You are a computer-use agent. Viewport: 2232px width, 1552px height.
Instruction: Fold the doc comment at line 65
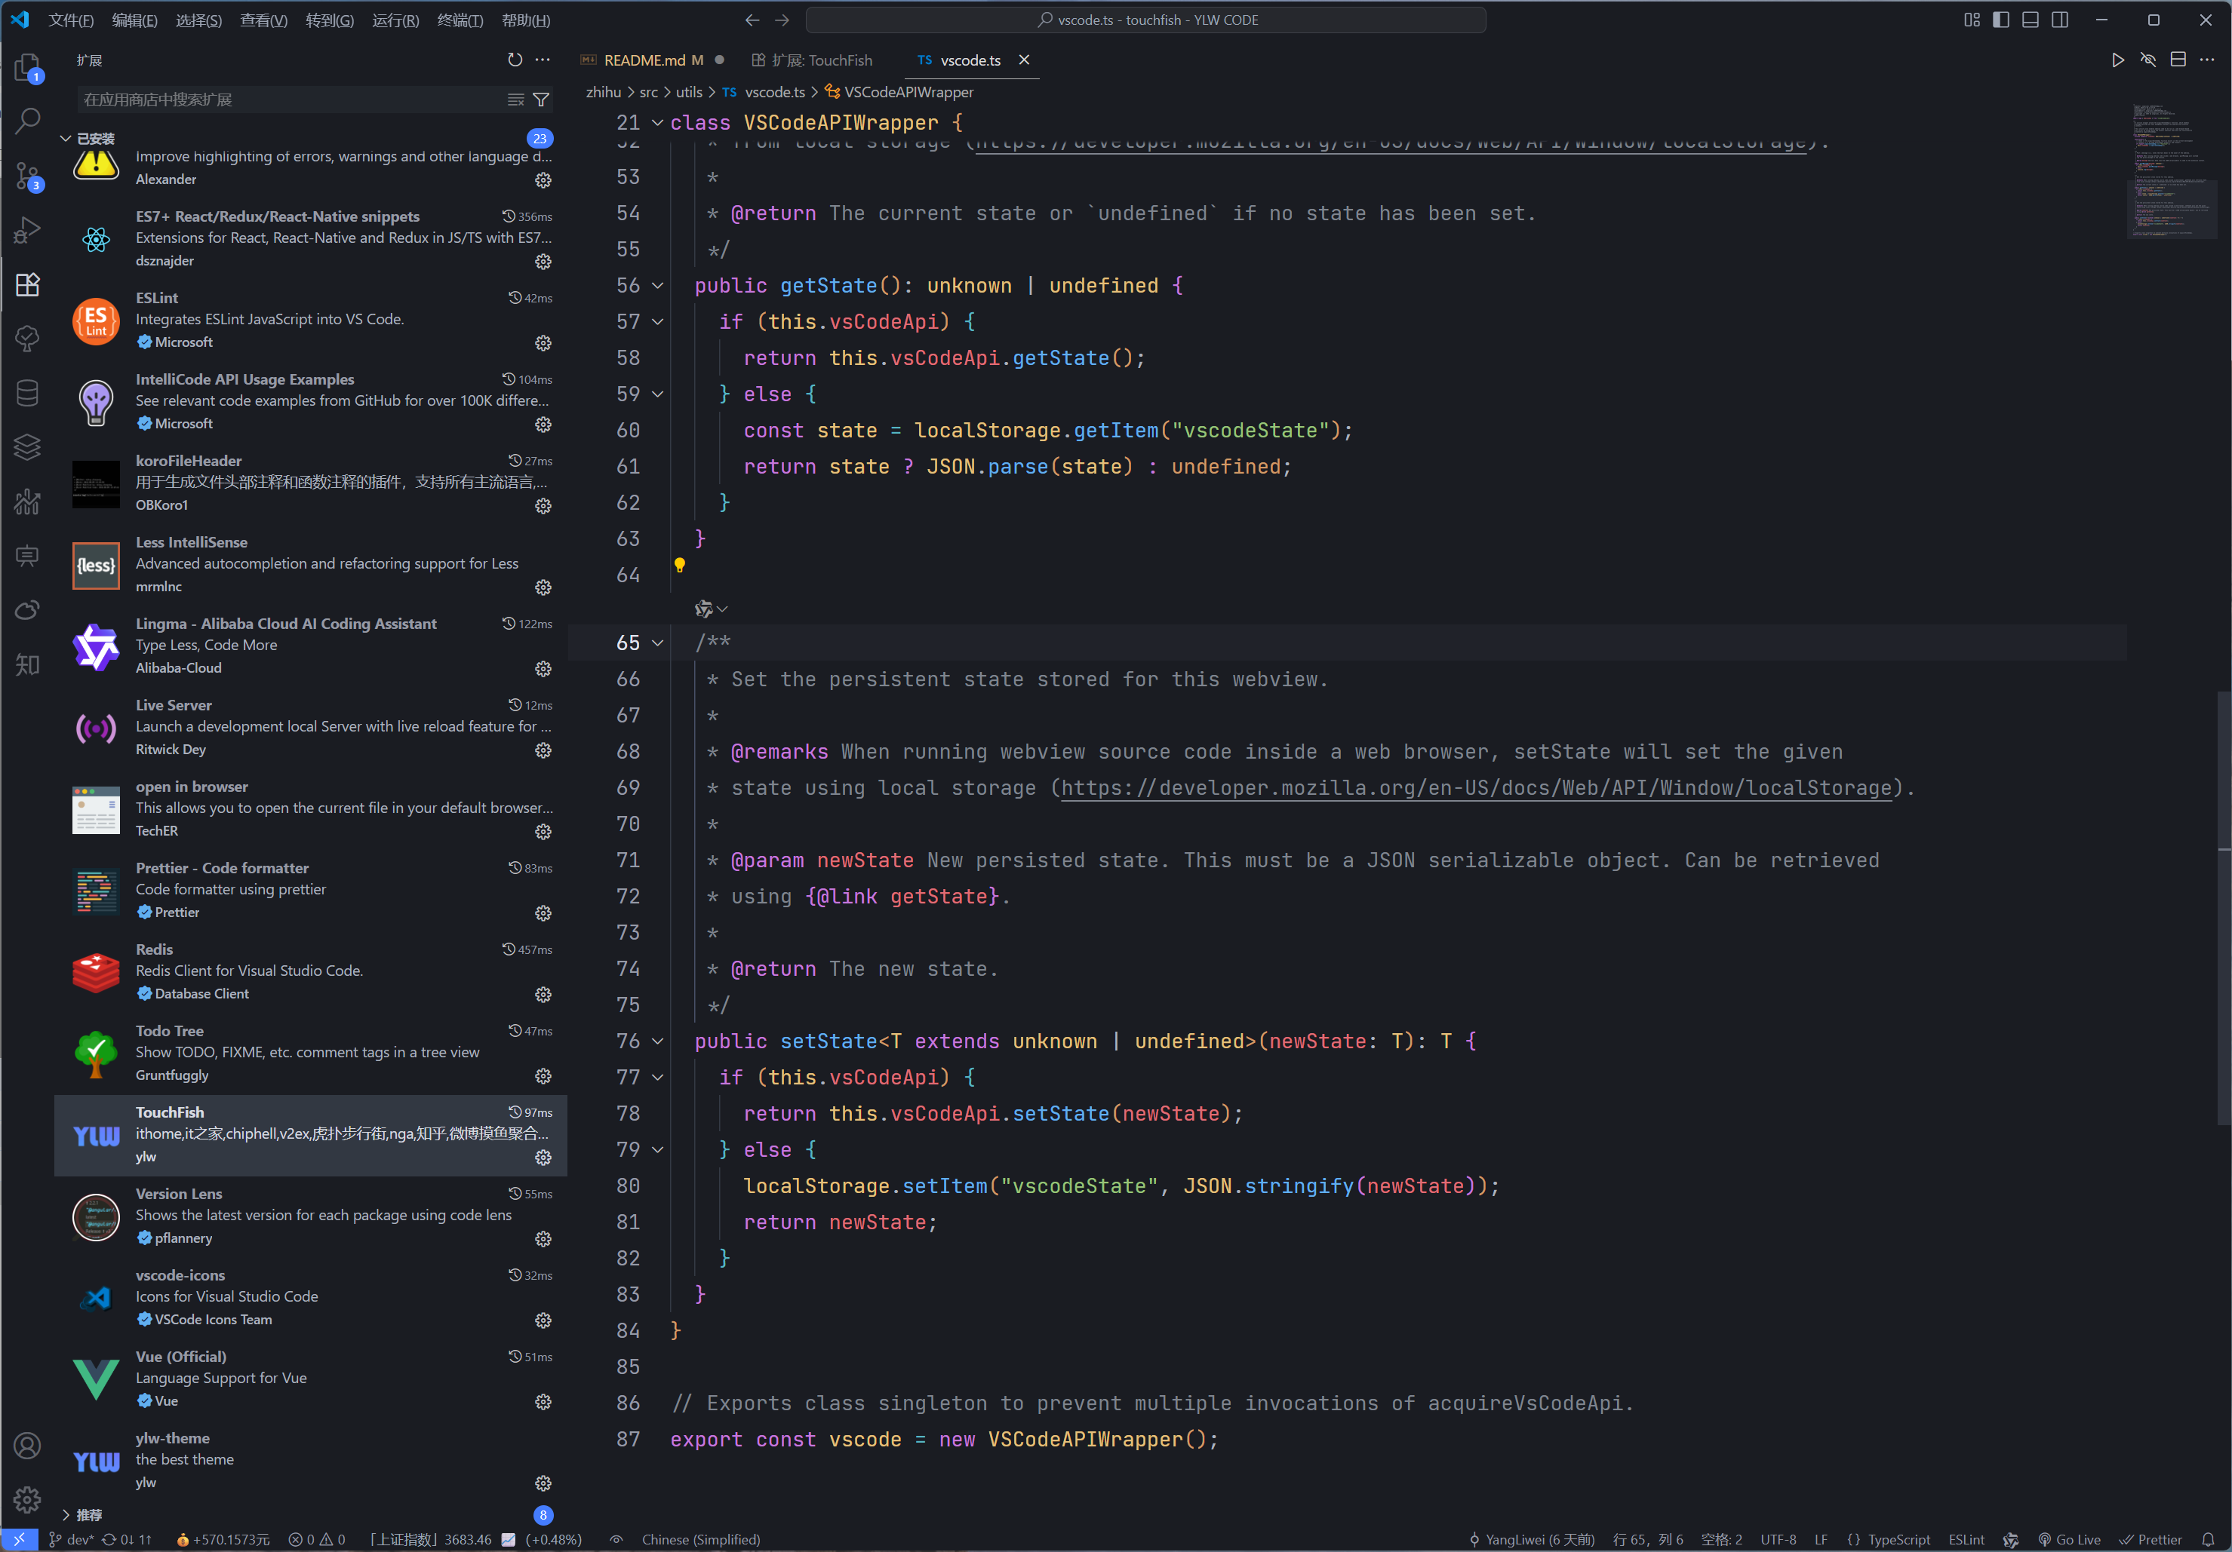(x=657, y=643)
